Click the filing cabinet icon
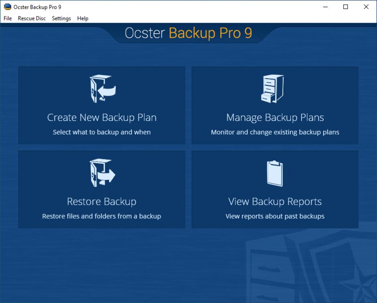This screenshot has width=377, height=303. click(x=272, y=89)
